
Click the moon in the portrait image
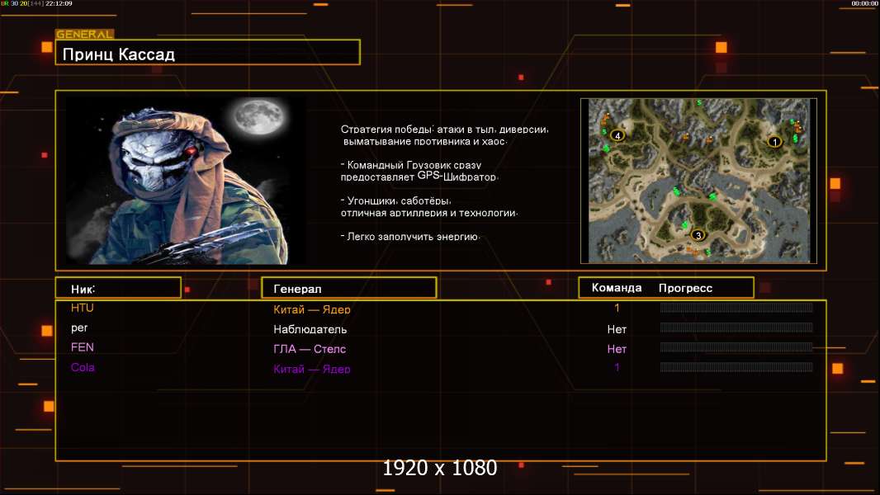pos(258,117)
